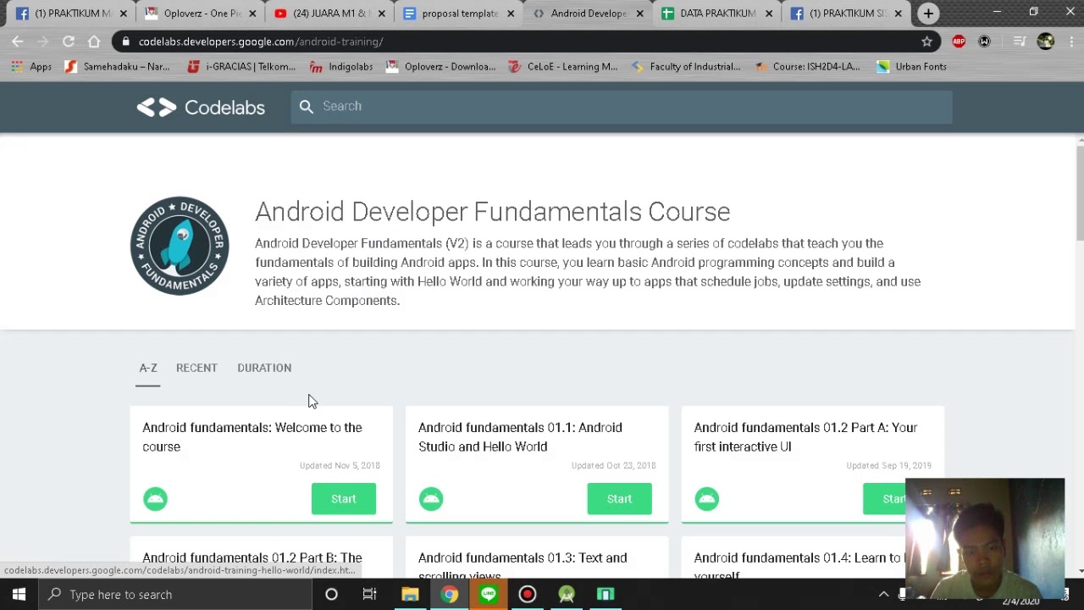Go back with the browser back arrow
Image resolution: width=1084 pixels, height=610 pixels.
pos(18,42)
